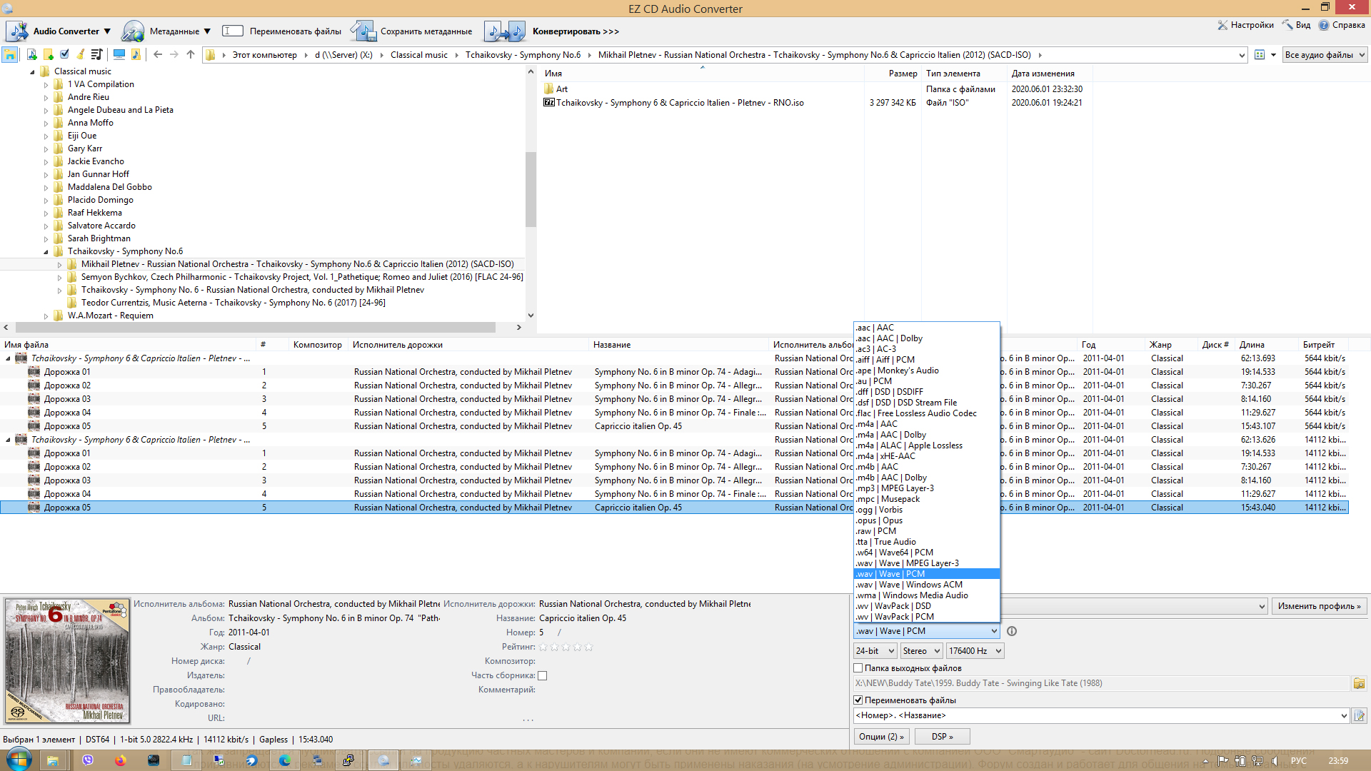
Task: Click the check-all tracks toolbar icon
Action: pyautogui.click(x=65, y=54)
